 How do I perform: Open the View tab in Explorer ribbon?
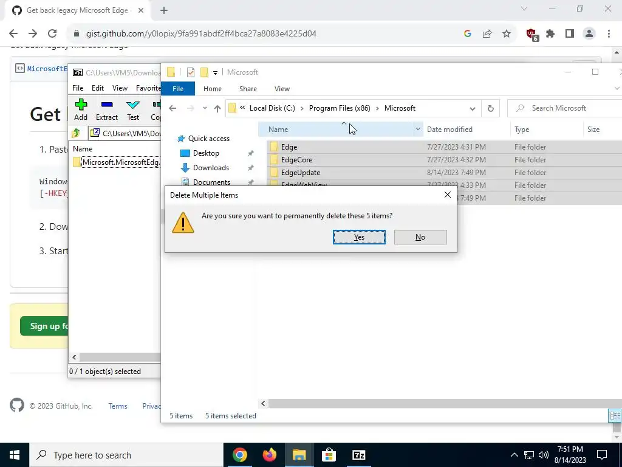coord(282,89)
